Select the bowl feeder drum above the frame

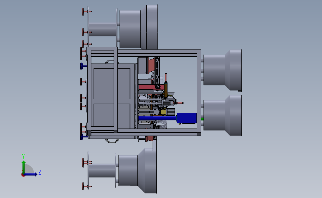tap(139, 27)
